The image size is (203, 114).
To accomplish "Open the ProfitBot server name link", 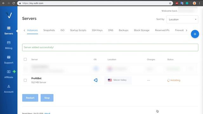I will point(36,78).
